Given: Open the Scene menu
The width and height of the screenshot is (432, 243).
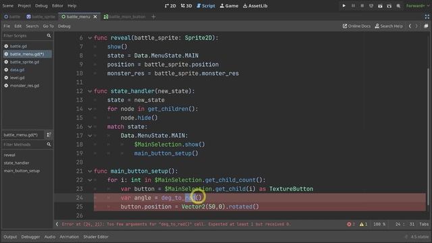Looking at the screenshot, I should tap(7, 6).
